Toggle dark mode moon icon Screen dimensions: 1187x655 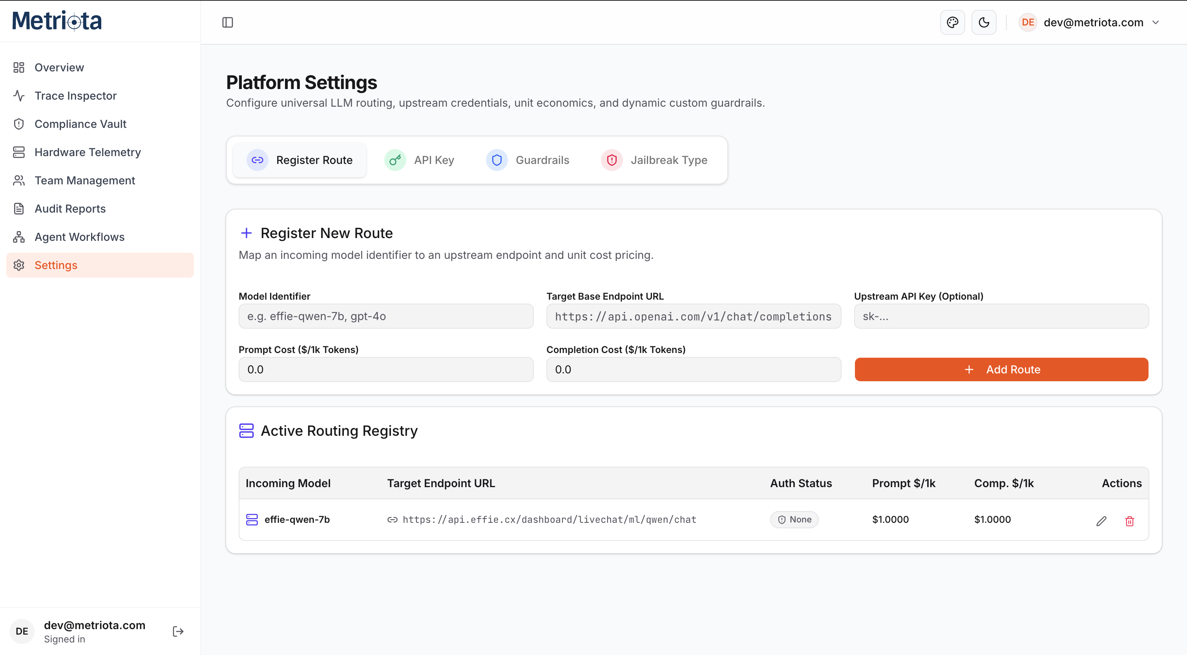(984, 22)
